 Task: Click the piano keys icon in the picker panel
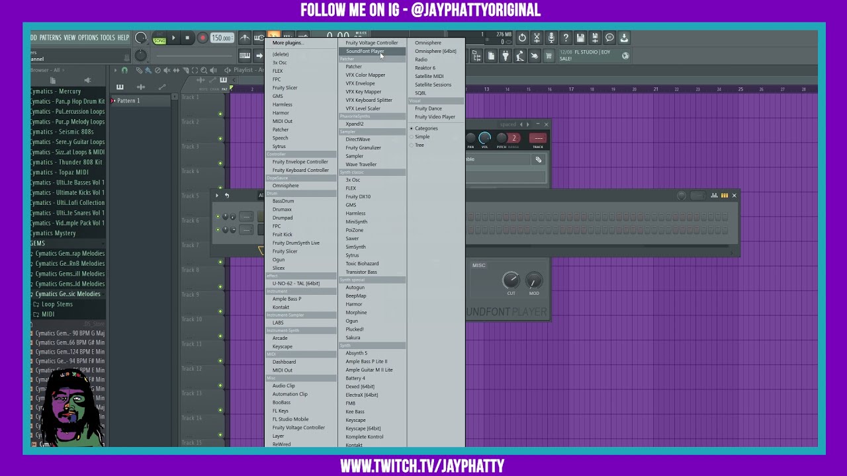120,87
